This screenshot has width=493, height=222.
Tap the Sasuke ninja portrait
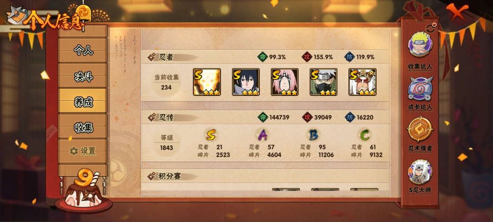(x=246, y=82)
